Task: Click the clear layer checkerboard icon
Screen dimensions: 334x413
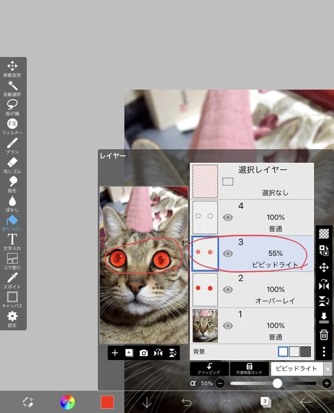Action: point(324,234)
